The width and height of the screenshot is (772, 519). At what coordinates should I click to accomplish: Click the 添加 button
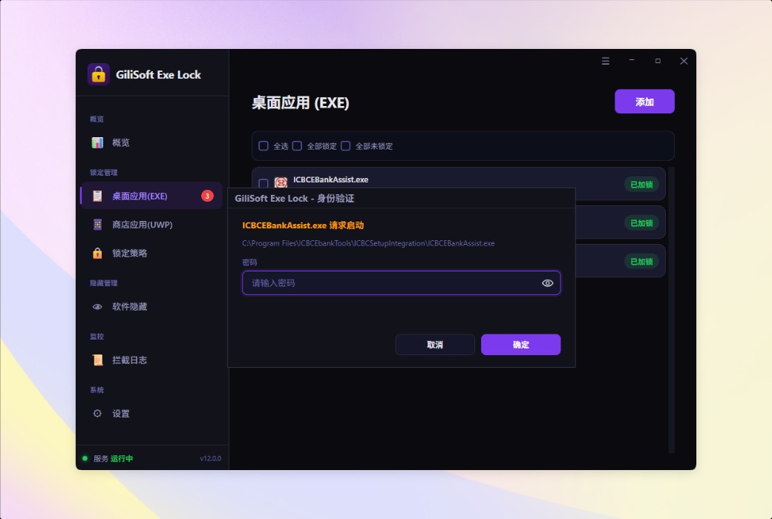coord(644,102)
